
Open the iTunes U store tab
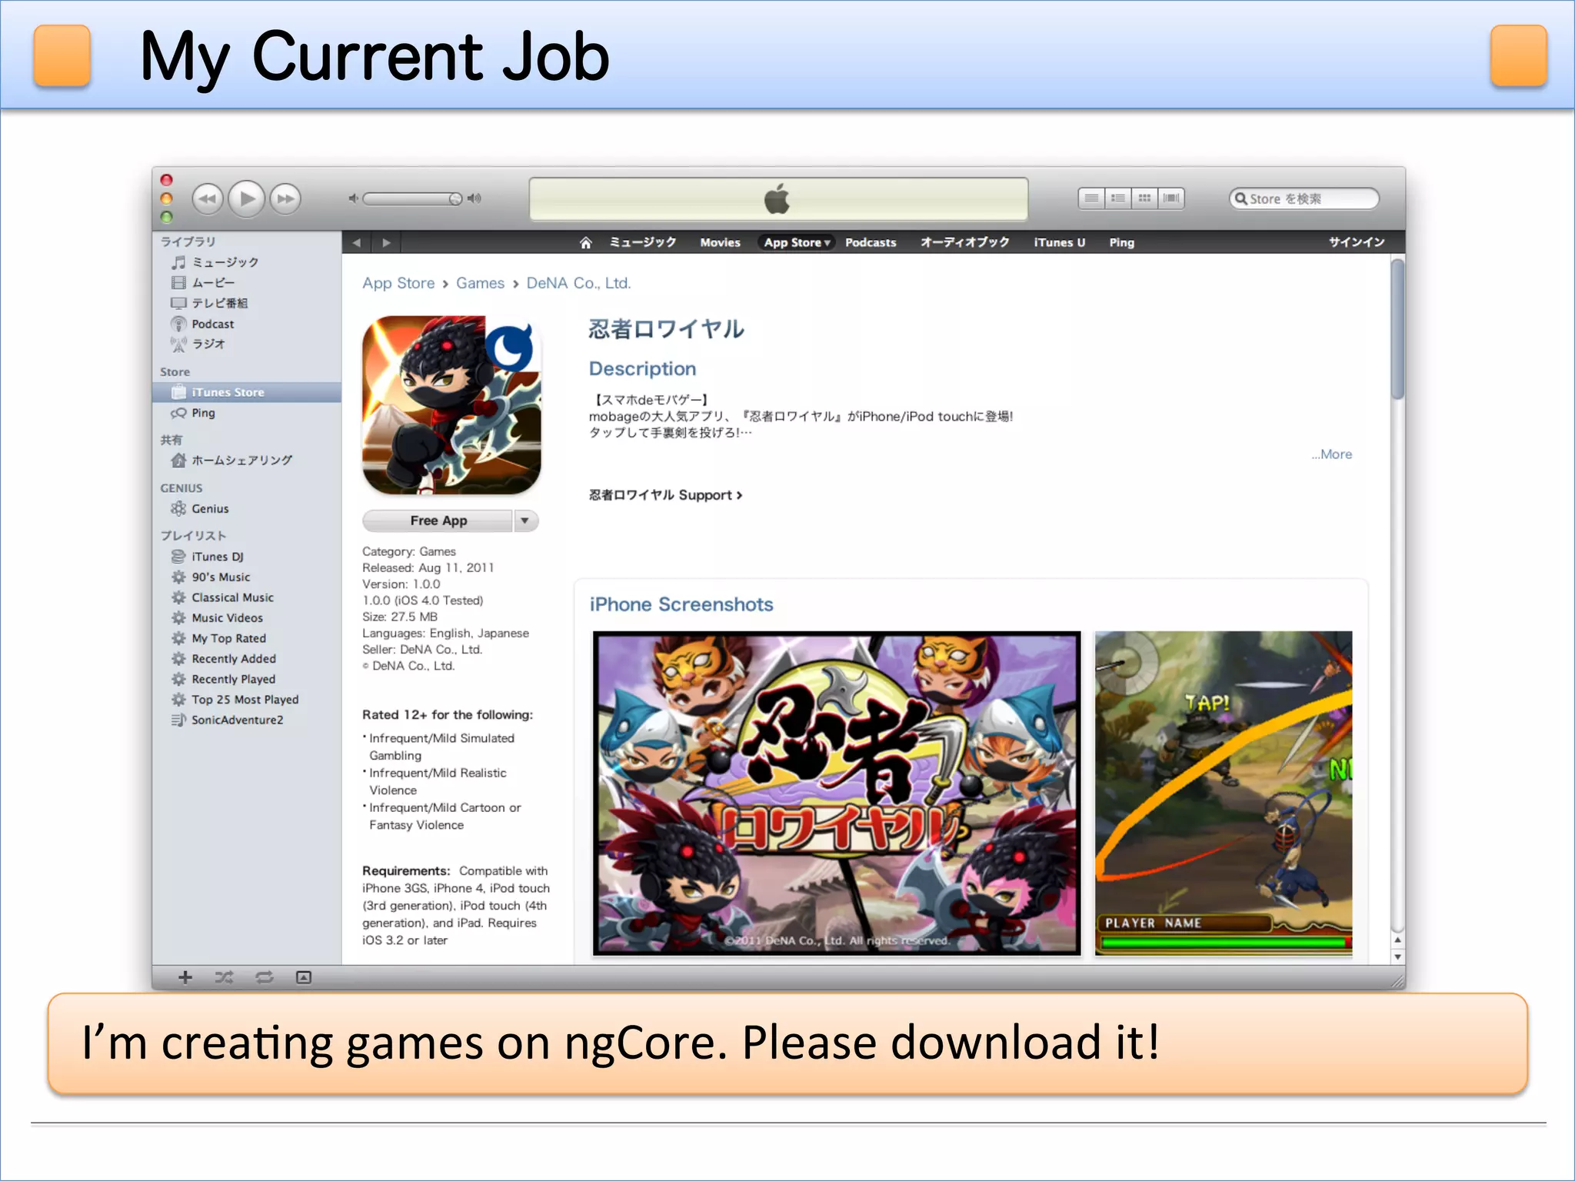coord(1059,242)
